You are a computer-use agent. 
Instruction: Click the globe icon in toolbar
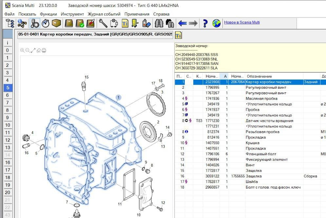[x=216, y=23]
